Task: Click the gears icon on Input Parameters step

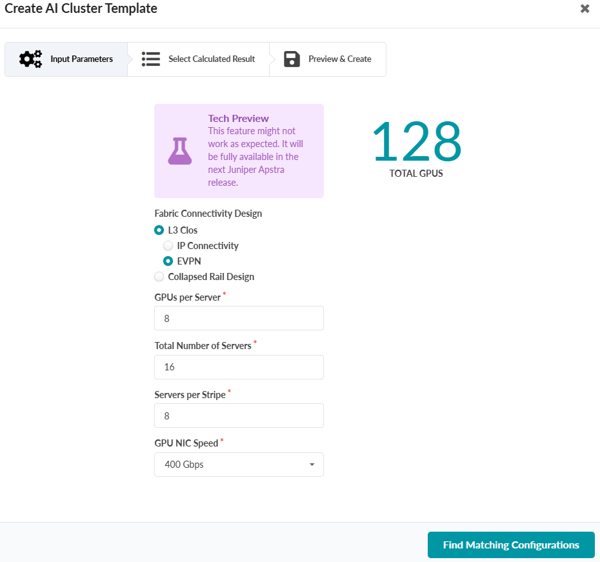Action: (30, 59)
